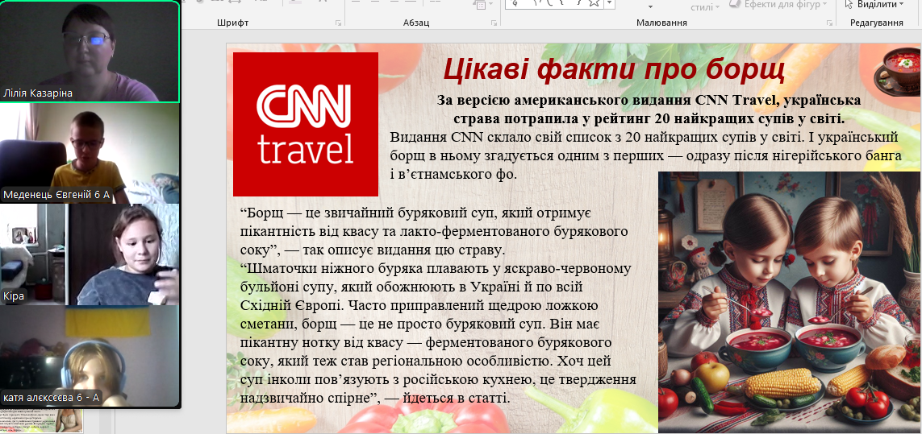Viewport: 922px width, 434px height.
Task: Select Кіра's video tile
Action: [90, 254]
